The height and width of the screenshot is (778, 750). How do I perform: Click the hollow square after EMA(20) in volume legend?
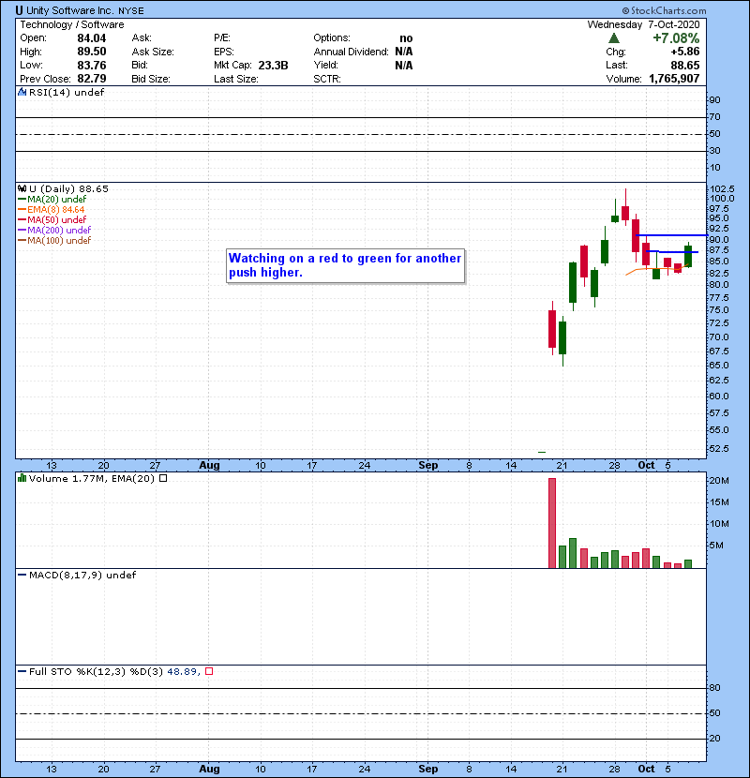[163, 478]
